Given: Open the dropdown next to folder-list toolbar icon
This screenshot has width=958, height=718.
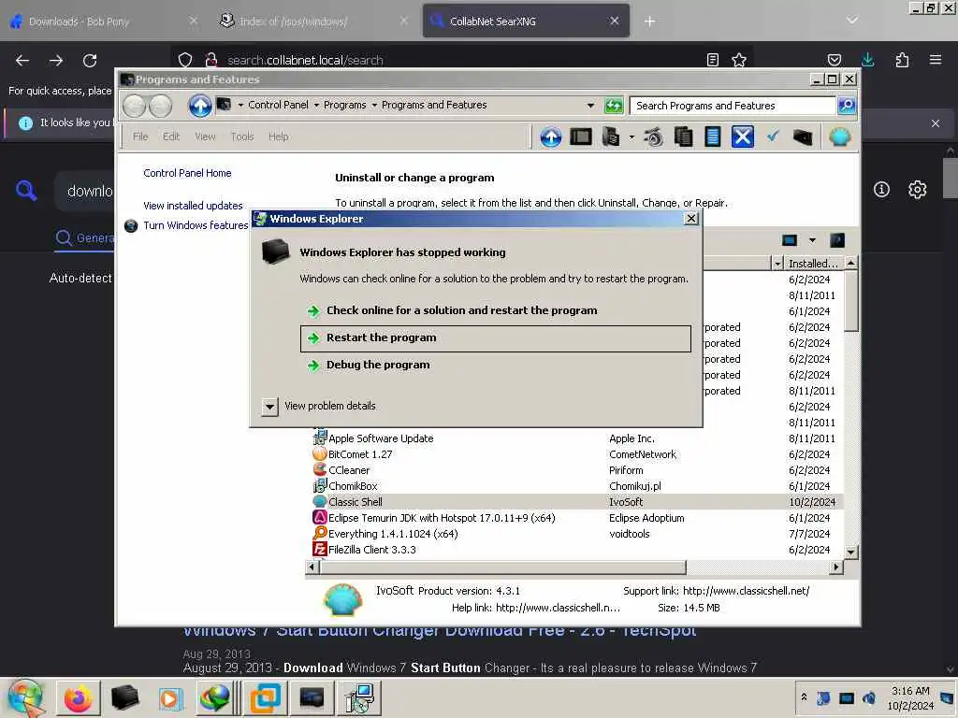Looking at the screenshot, I should [x=631, y=136].
